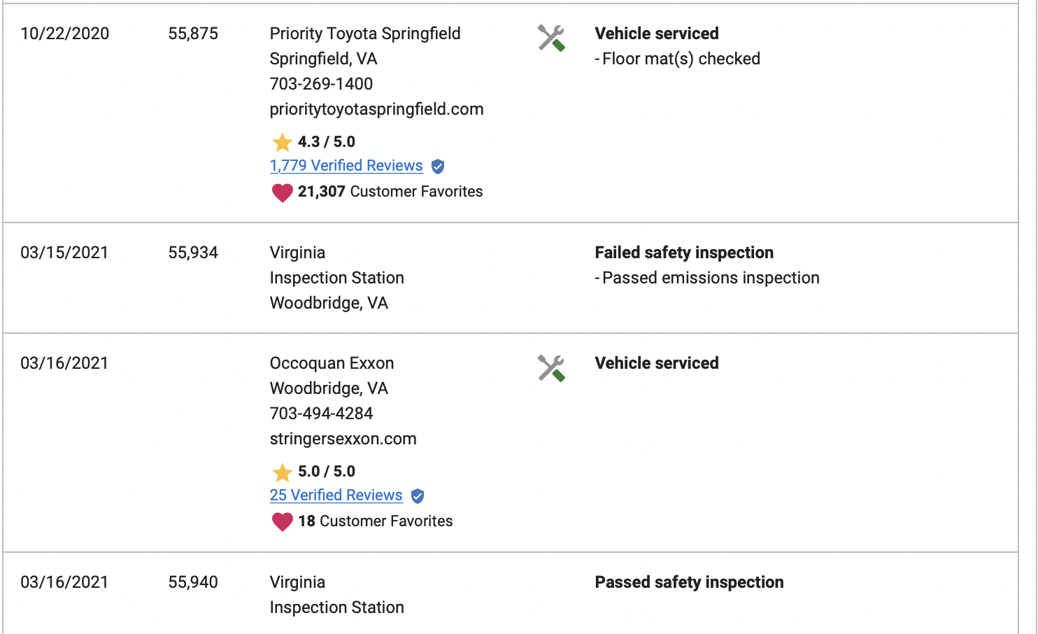Click phone number 703-494-4284
Screen dimensions: 1038x634
321,414
